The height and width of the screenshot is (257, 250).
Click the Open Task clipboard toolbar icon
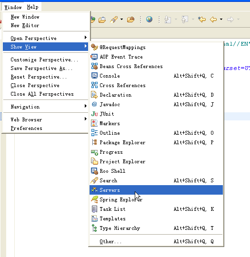tap(102, 20)
